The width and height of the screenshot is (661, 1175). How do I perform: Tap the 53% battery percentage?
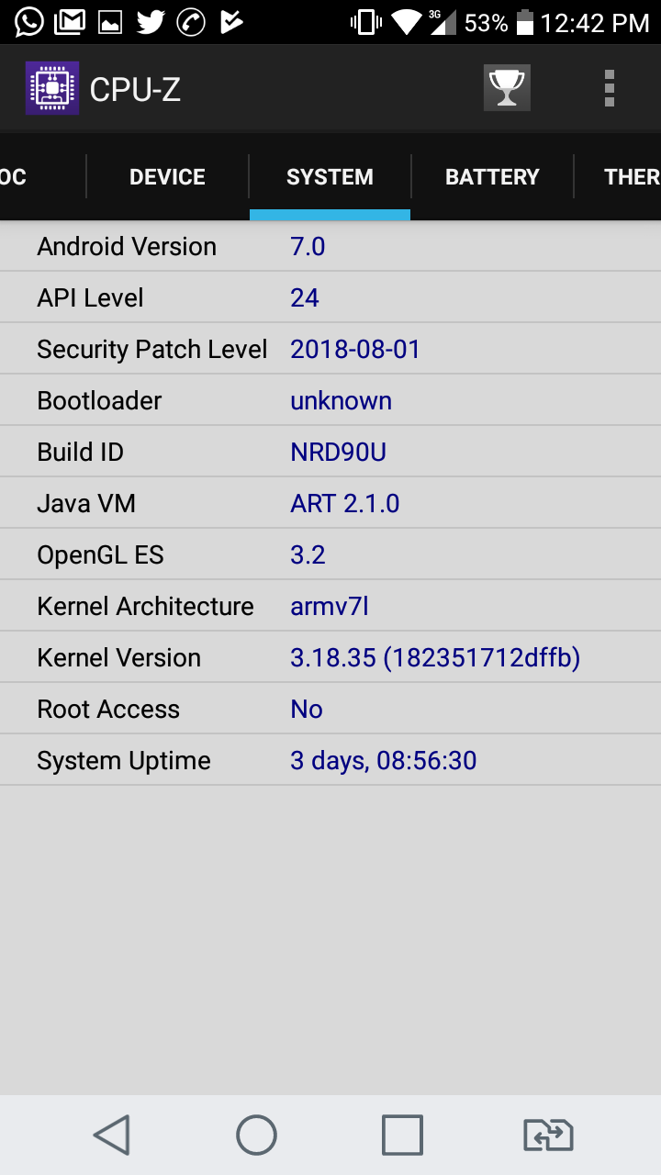[487, 23]
